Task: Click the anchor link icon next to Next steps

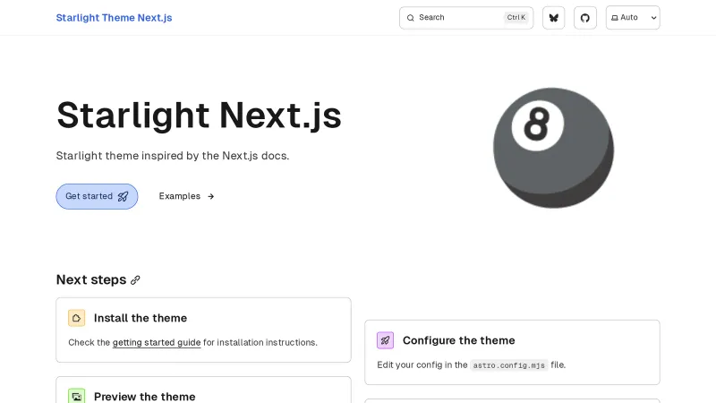Action: (136, 280)
